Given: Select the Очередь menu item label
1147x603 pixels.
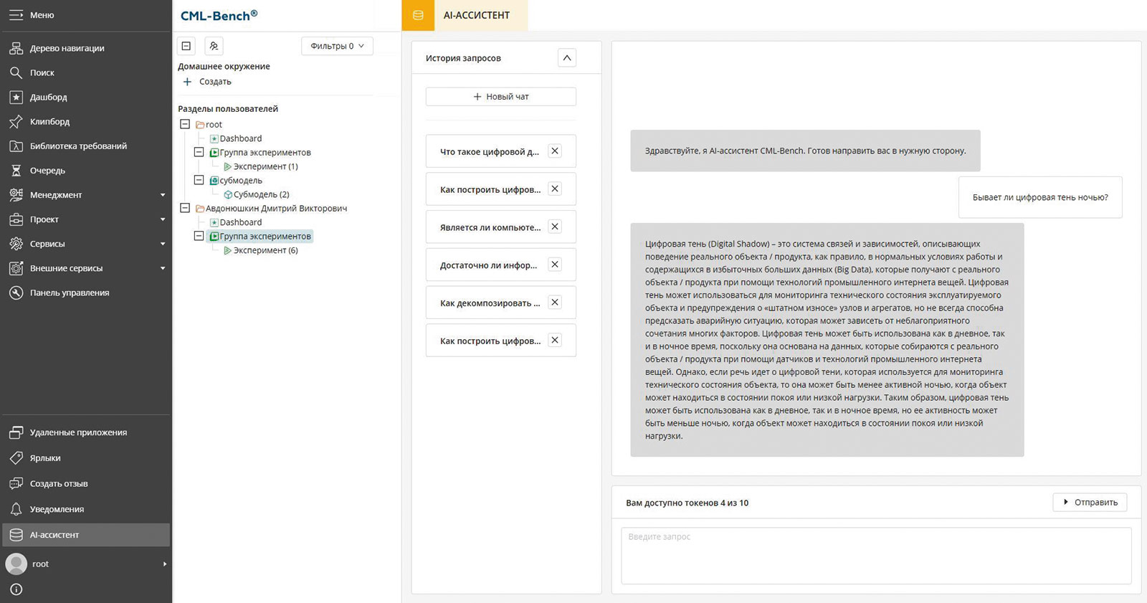Looking at the screenshot, I should click(x=47, y=171).
